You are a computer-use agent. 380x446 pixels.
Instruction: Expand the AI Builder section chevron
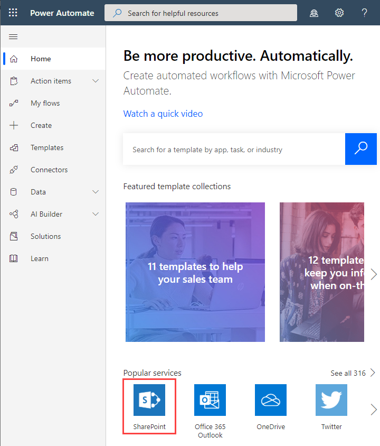[96, 214]
